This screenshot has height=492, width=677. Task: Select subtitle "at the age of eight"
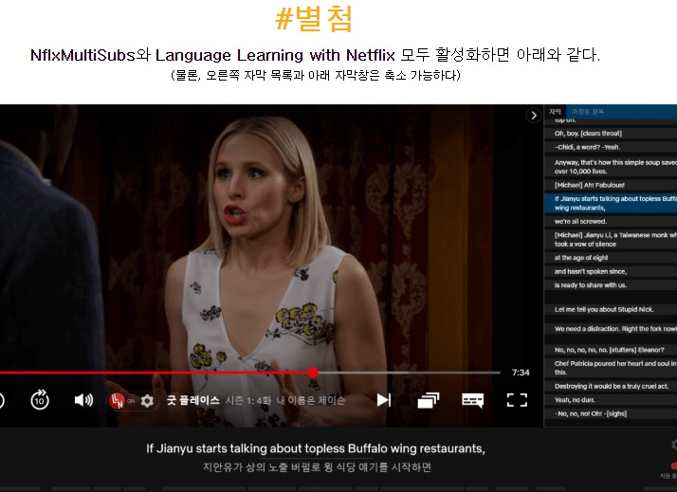pyautogui.click(x=611, y=258)
